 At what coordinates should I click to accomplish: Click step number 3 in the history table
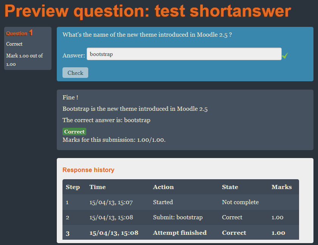(68, 233)
